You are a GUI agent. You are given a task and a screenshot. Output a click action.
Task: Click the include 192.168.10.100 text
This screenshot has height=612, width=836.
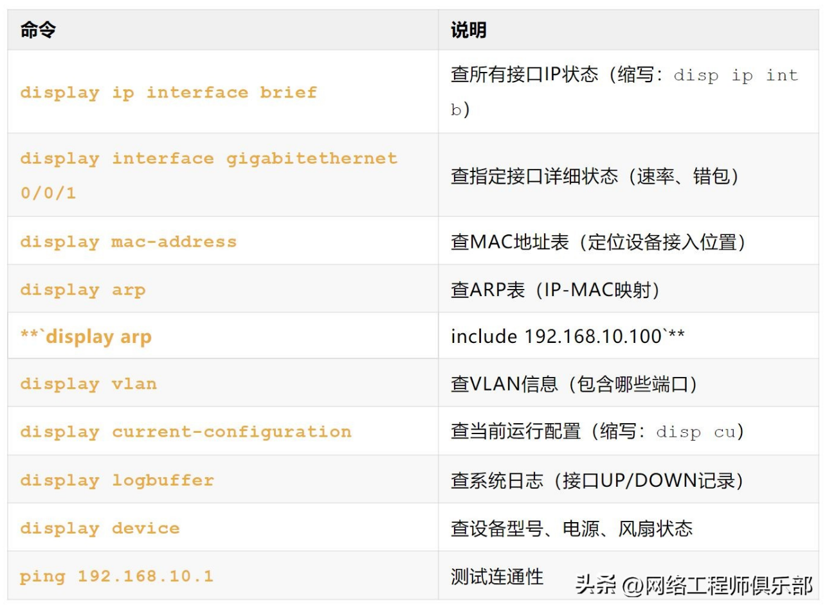pyautogui.click(x=567, y=337)
